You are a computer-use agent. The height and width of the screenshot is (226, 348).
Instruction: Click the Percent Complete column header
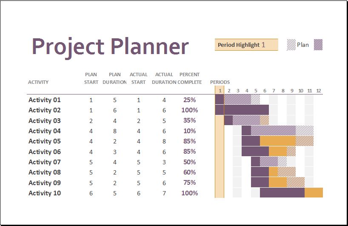point(190,78)
